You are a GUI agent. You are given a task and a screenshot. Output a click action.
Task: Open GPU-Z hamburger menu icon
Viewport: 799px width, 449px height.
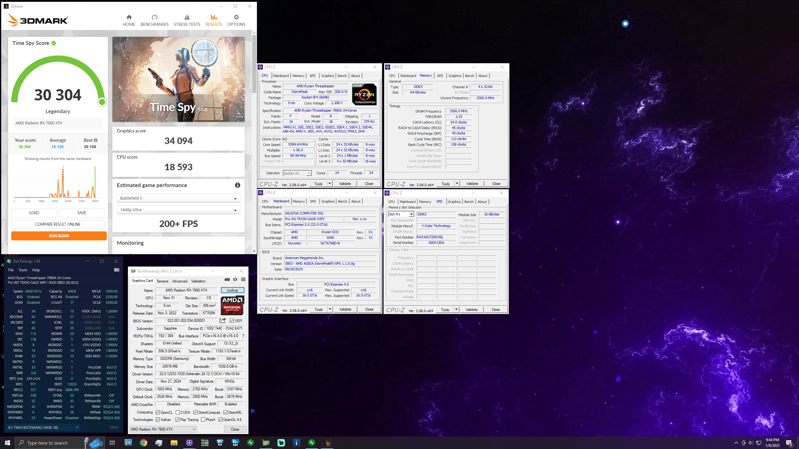[x=243, y=279]
